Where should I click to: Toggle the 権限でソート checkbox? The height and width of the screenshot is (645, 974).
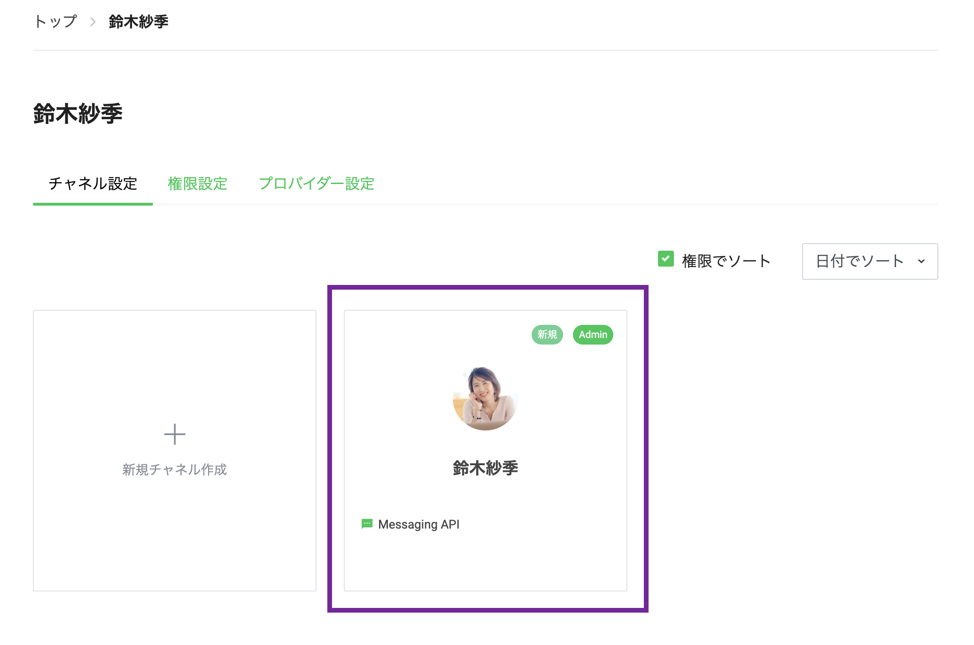tap(666, 259)
